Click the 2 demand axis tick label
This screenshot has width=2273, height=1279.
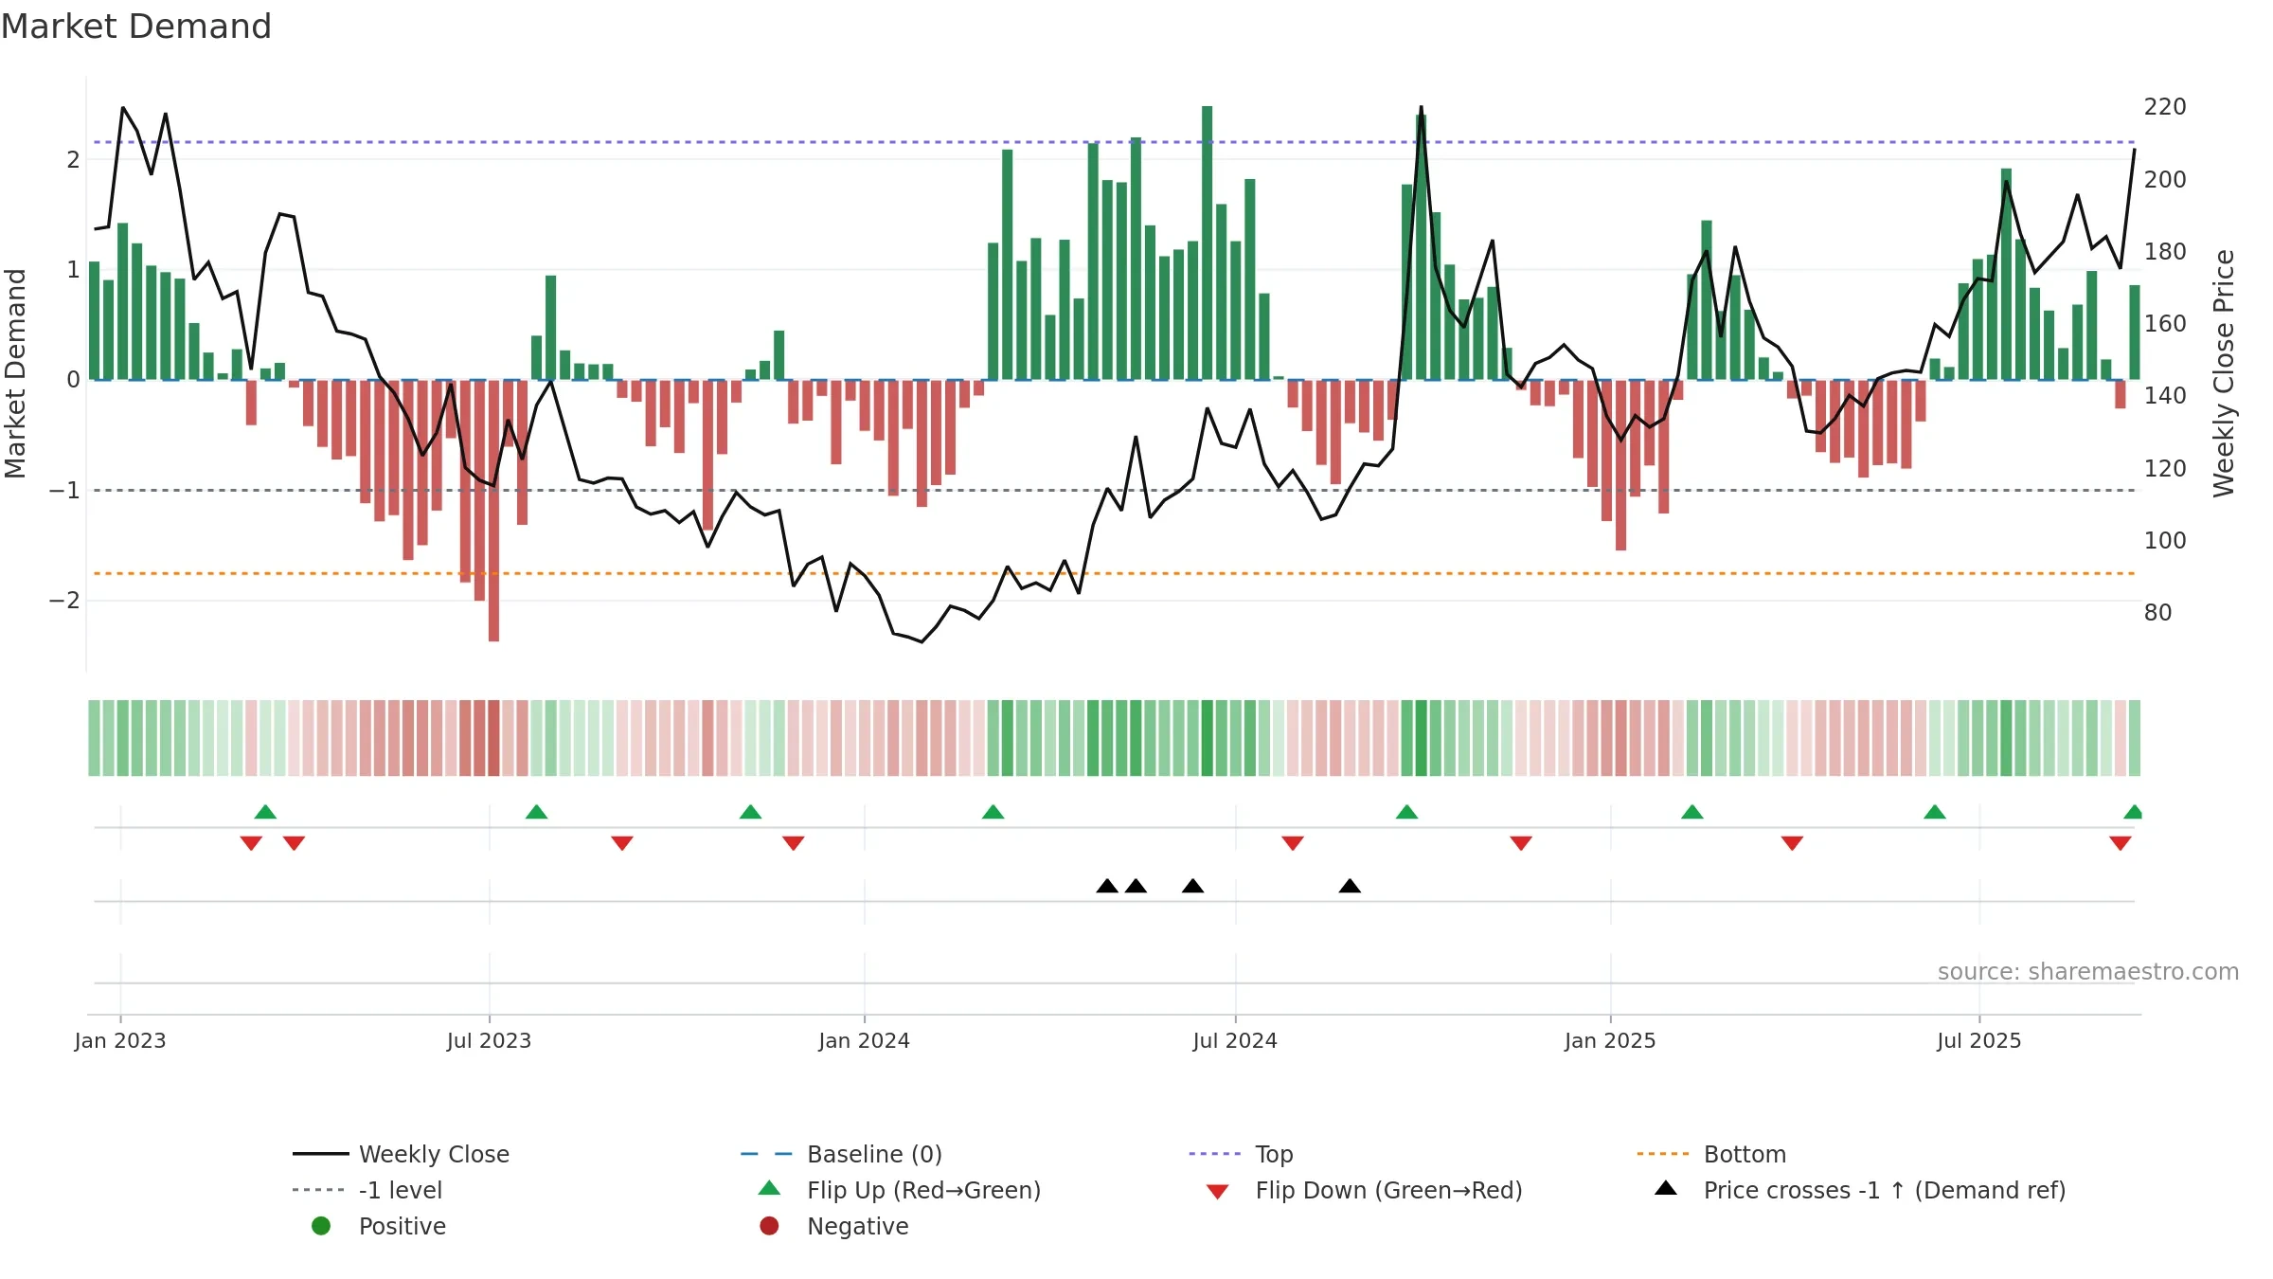click(73, 160)
